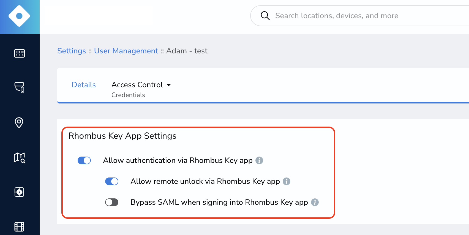This screenshot has width=469, height=235.
Task: Show info for Allow remote unlock setting
Action: coord(287,181)
